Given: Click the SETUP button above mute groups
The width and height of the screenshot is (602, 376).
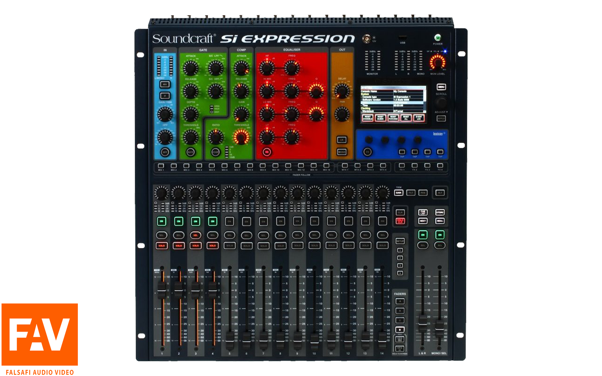Looking at the screenshot, I should [400, 241].
